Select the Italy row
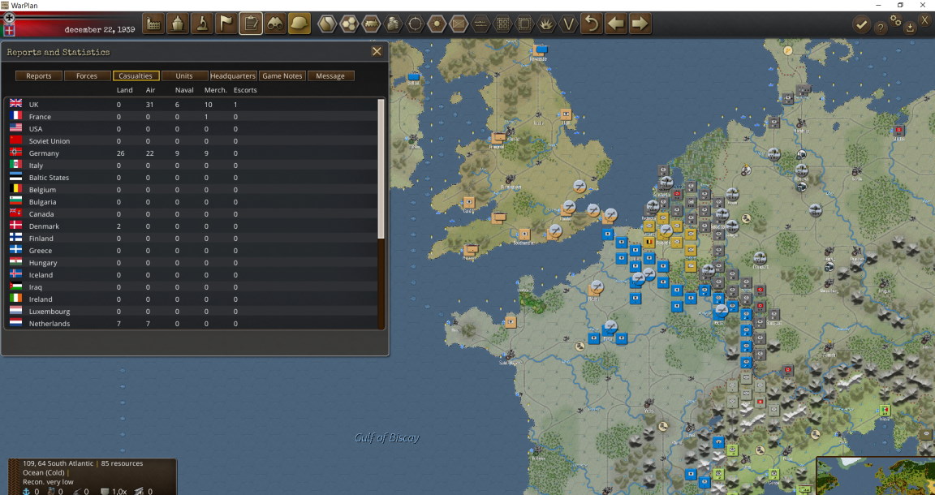 coord(191,166)
